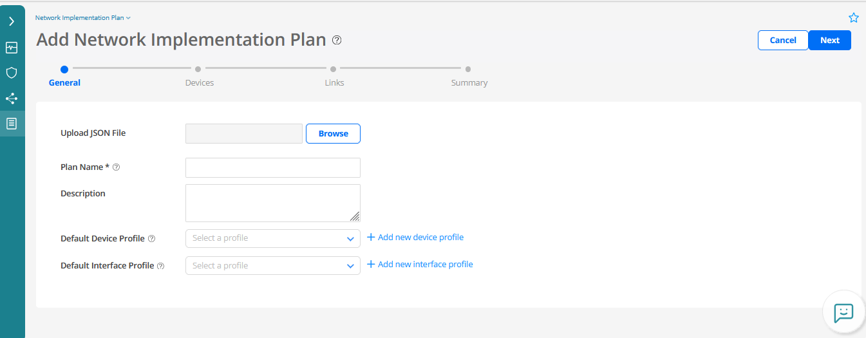Expand the left sidebar navigation chevron
Screen dimensions: 866x338
(12, 21)
